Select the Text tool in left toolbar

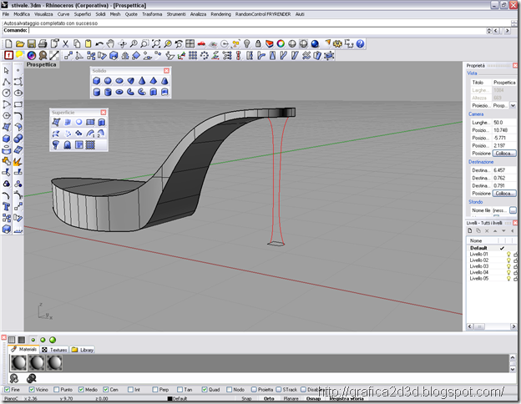7,207
